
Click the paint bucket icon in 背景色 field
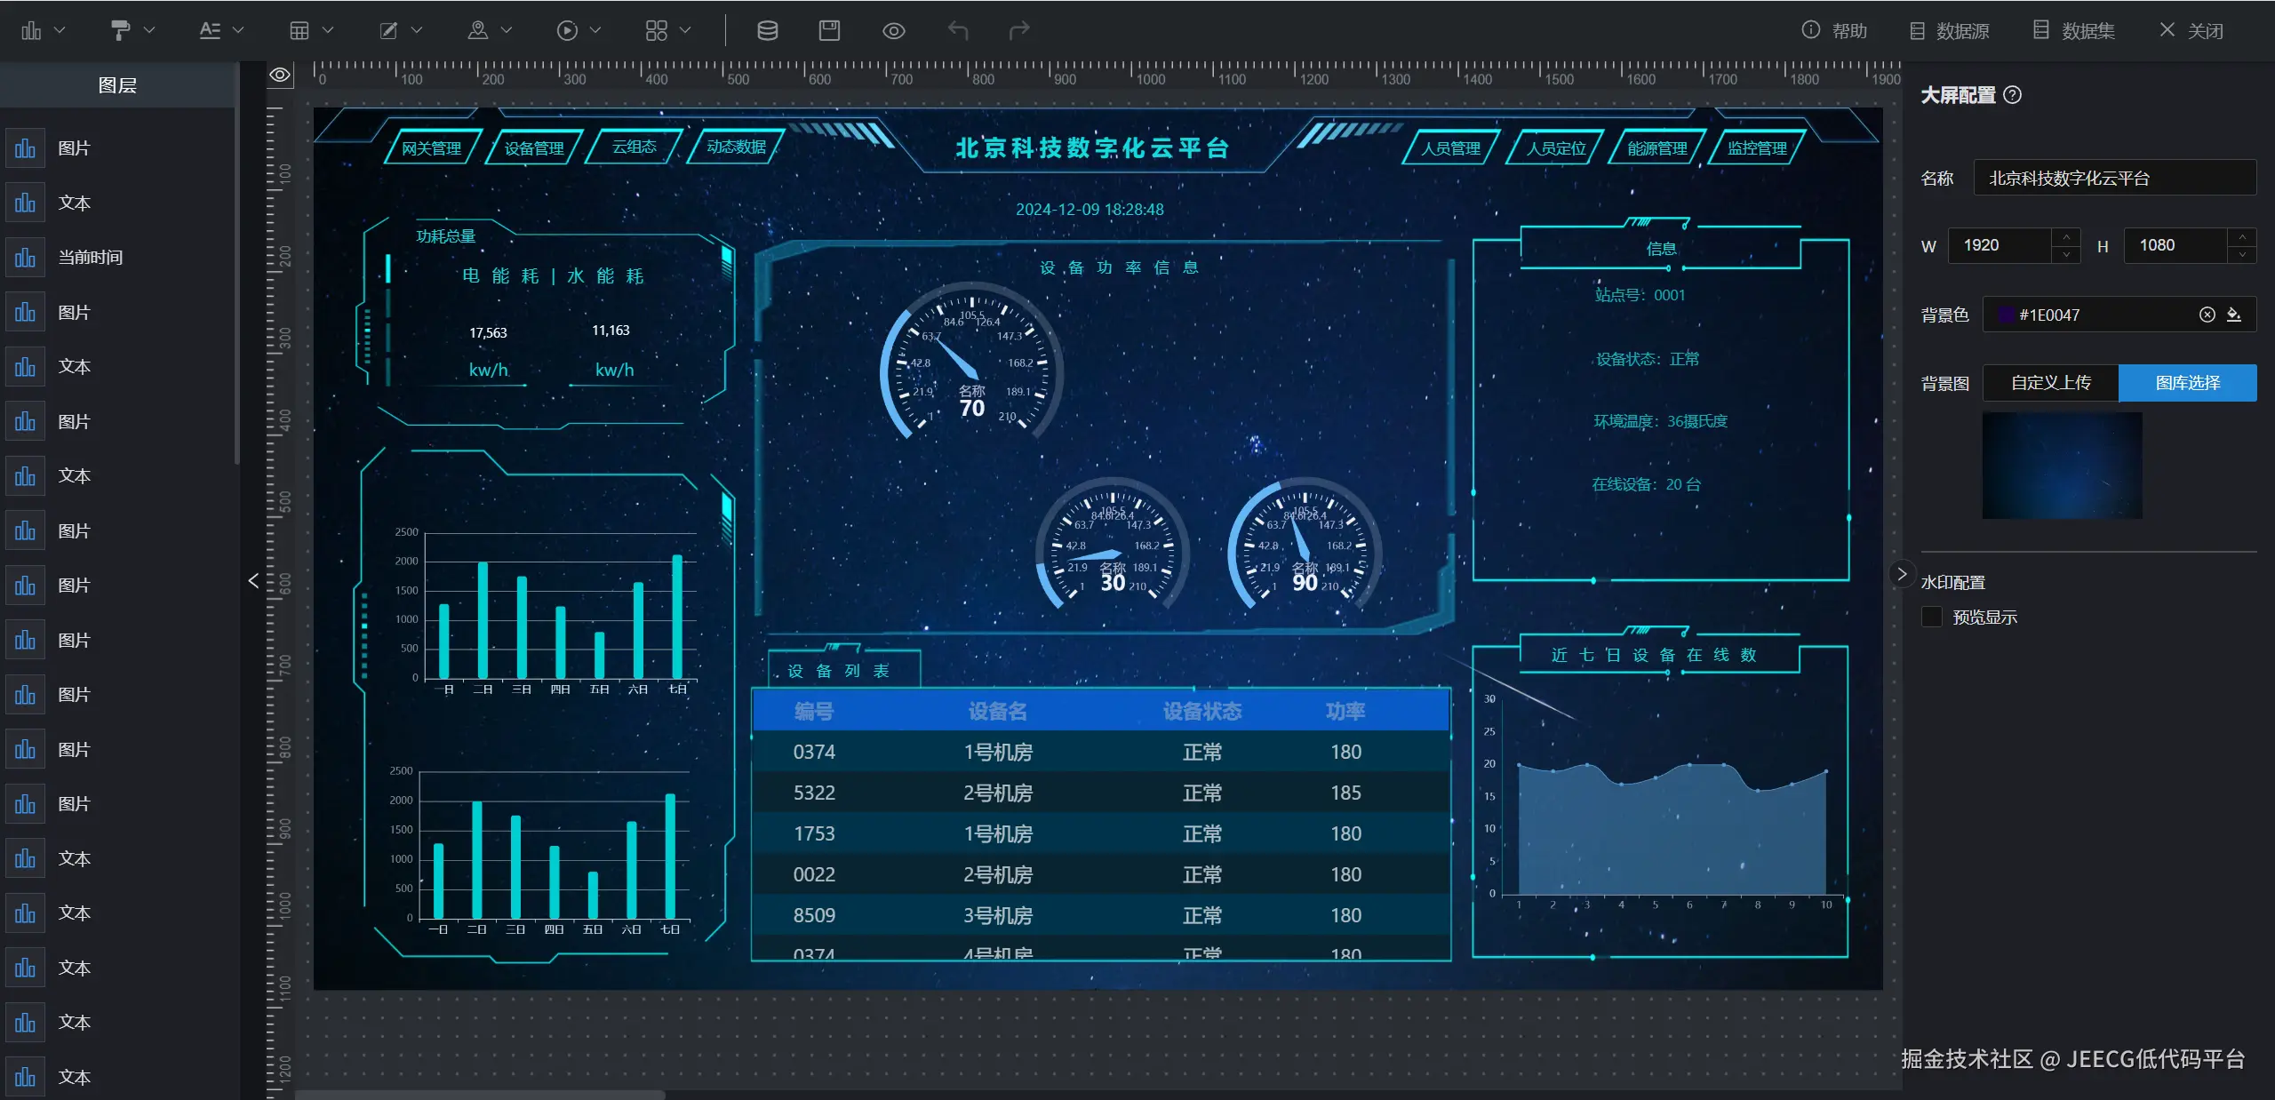click(x=2234, y=315)
